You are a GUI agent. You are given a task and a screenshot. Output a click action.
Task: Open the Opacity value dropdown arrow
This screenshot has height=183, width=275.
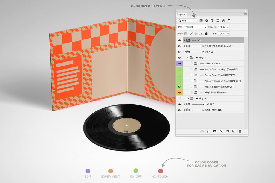click(x=228, y=27)
